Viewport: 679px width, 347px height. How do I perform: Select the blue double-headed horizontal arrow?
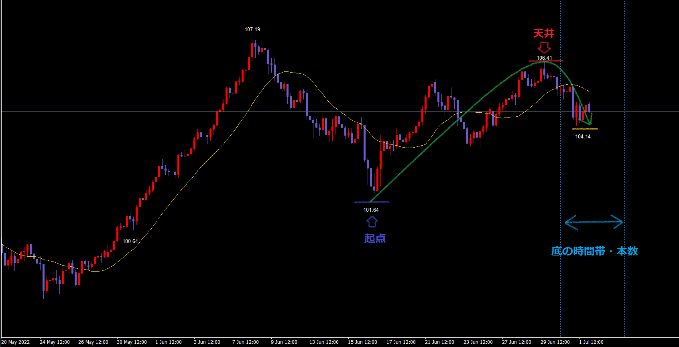594,222
